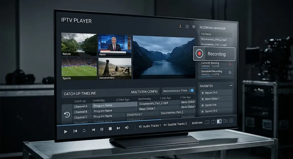Open Audio Tracks 1 selector

point(150,126)
